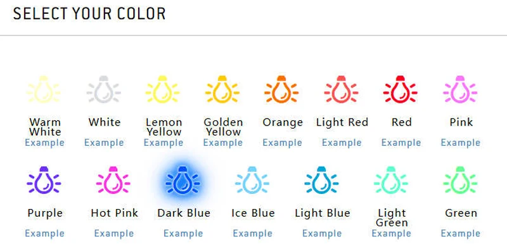Pick the Lemon Yellow bulb icon
Image resolution: width=507 pixels, height=251 pixels.
(x=163, y=89)
